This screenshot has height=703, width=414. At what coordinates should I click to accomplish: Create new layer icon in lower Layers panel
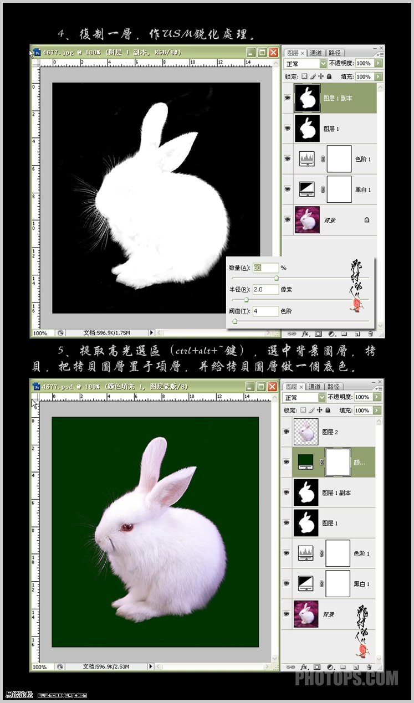pos(356,667)
